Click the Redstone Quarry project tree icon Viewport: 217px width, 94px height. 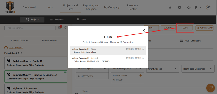(x=8, y=61)
